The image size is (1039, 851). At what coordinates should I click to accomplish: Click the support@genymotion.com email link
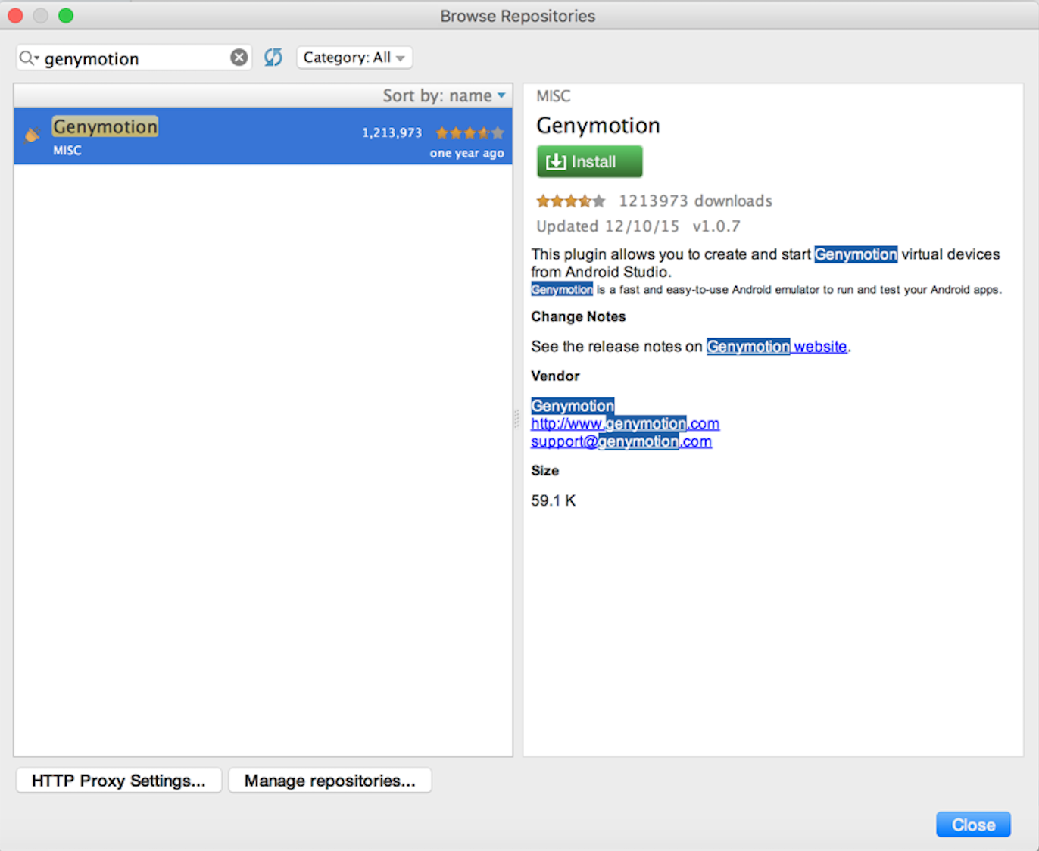pyautogui.click(x=622, y=441)
